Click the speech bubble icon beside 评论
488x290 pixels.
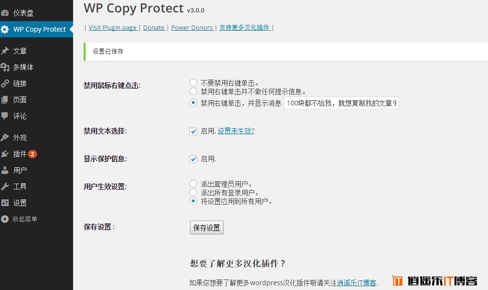click(x=5, y=116)
